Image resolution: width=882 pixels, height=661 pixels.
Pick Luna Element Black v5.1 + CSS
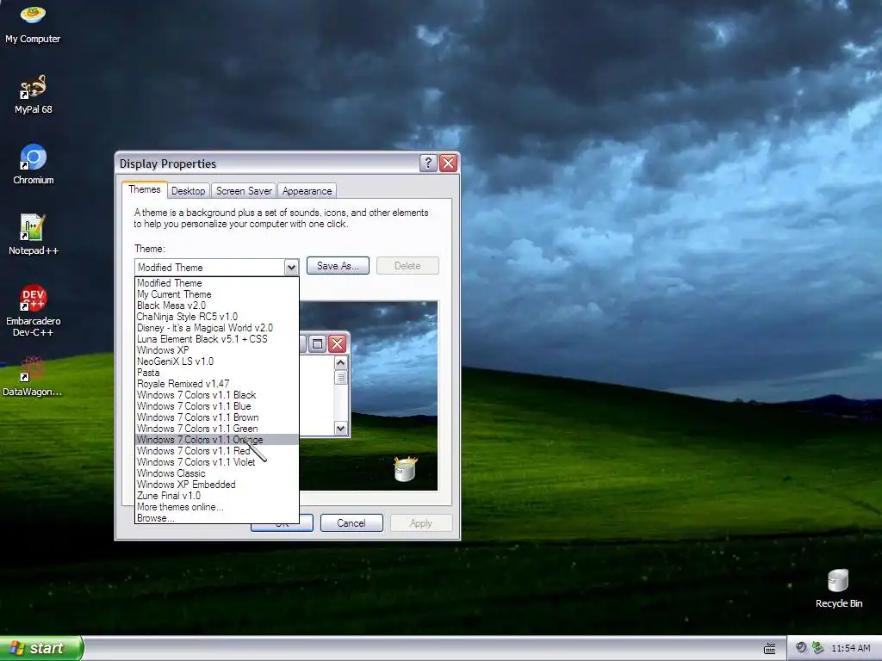coord(216,339)
